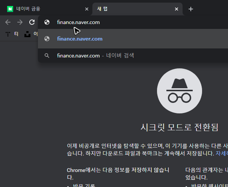Click the incognito hat and glasses logo
Viewport: 228px width, 187px height.
[x=180, y=91]
